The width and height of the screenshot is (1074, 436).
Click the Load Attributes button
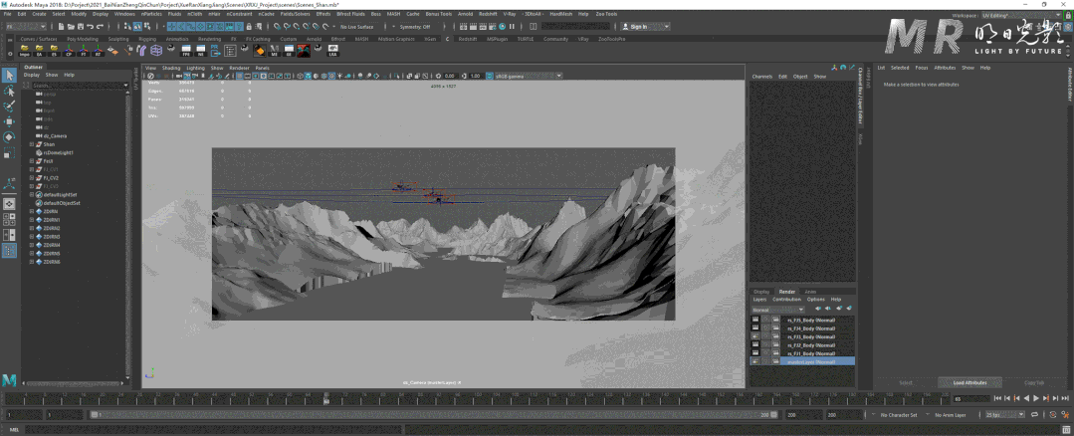click(x=969, y=382)
